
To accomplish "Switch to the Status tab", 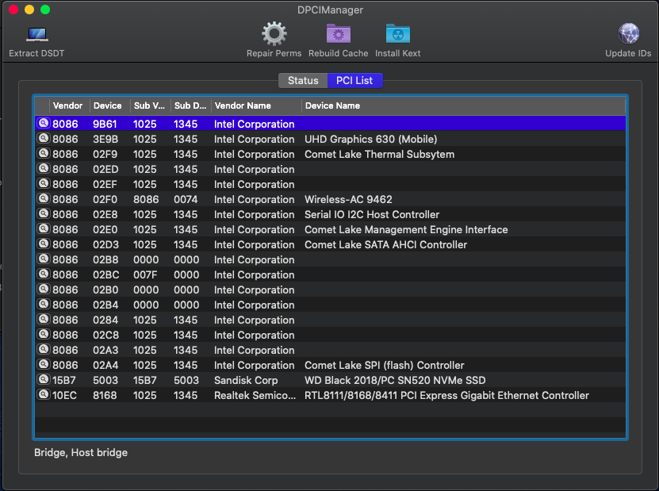I will click(x=303, y=80).
